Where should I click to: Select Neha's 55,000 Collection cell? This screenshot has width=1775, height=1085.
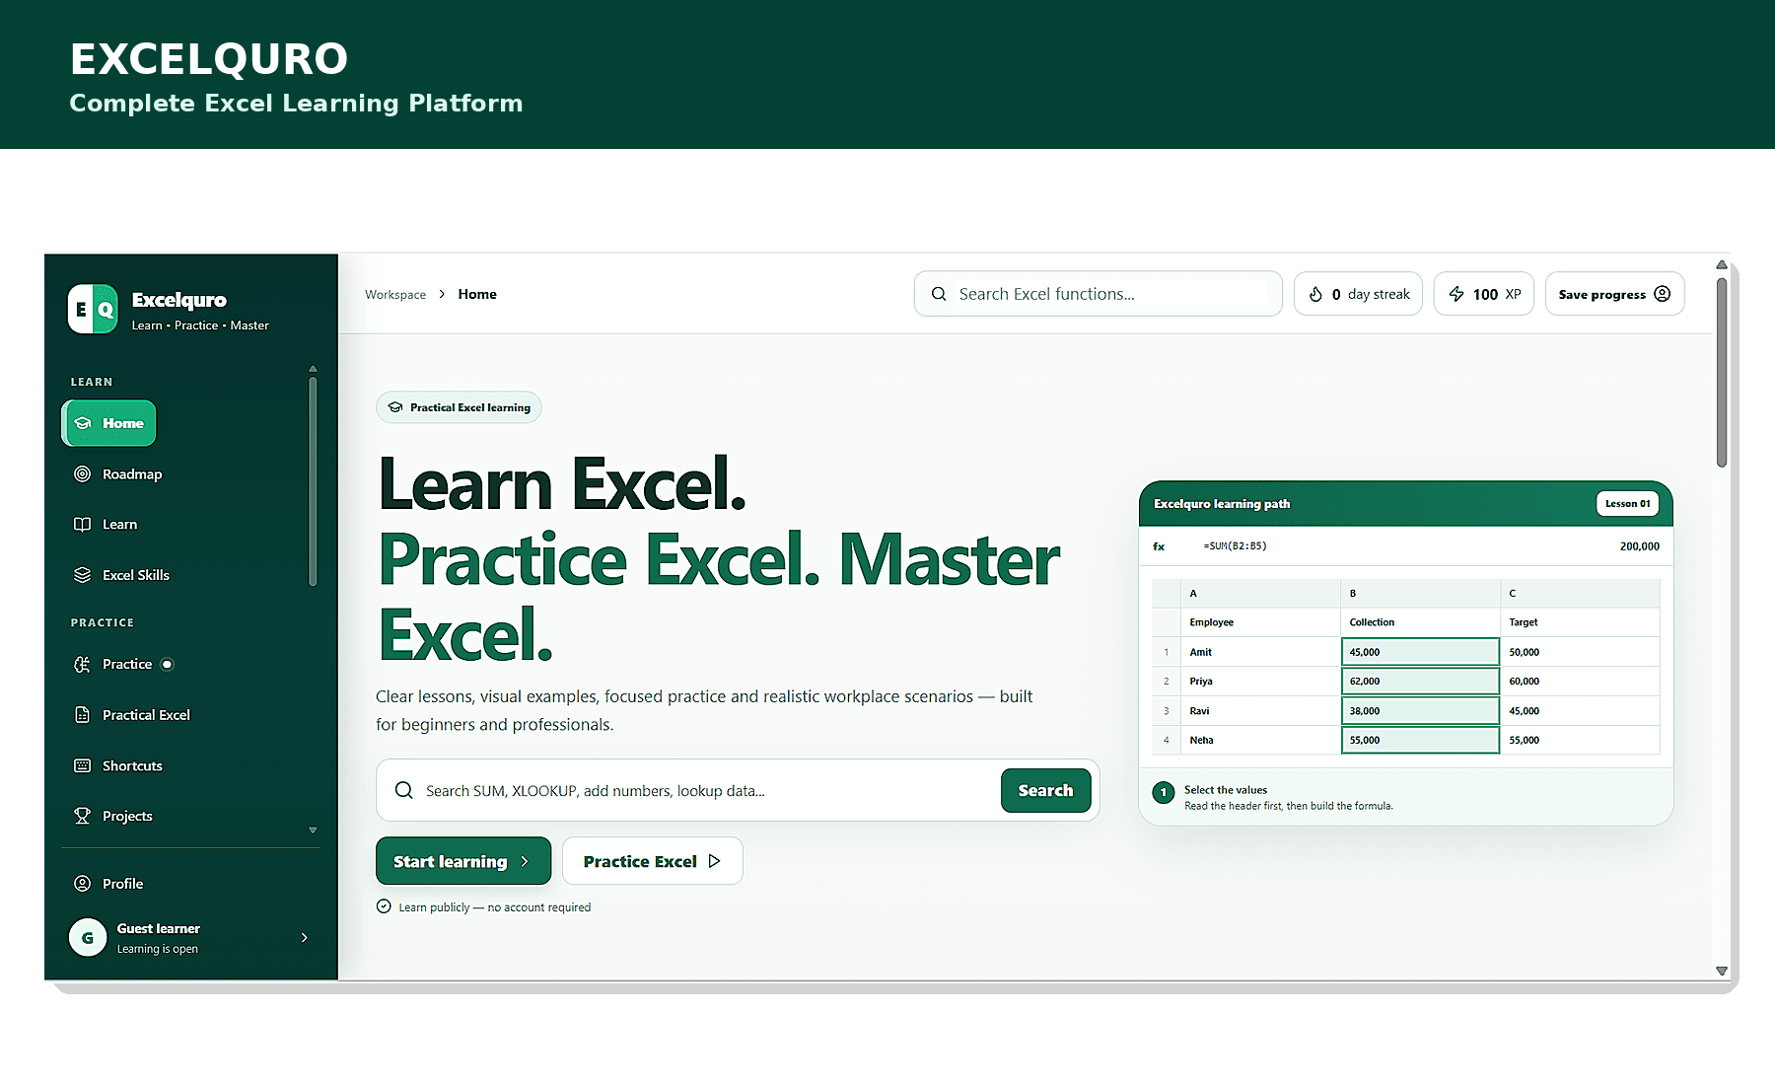click(1421, 740)
